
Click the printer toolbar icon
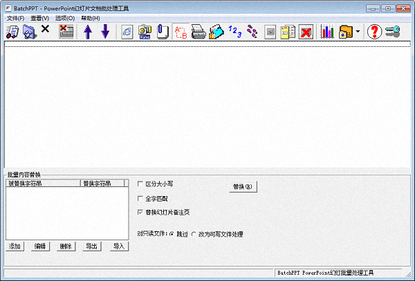[199, 32]
